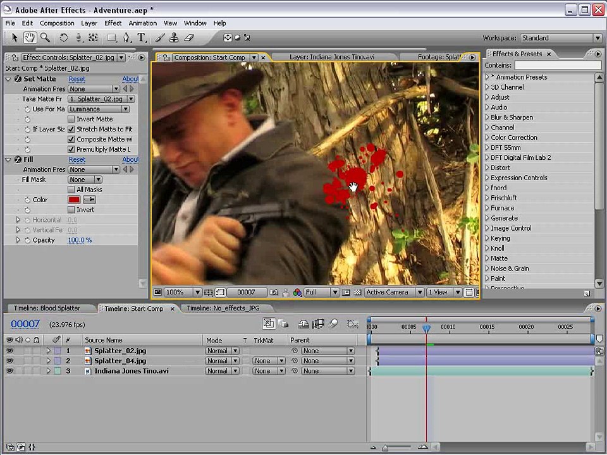This screenshot has height=455, width=607.
Task: Open the Use For Matte Luminance dropdown
Action: pyautogui.click(x=99, y=109)
